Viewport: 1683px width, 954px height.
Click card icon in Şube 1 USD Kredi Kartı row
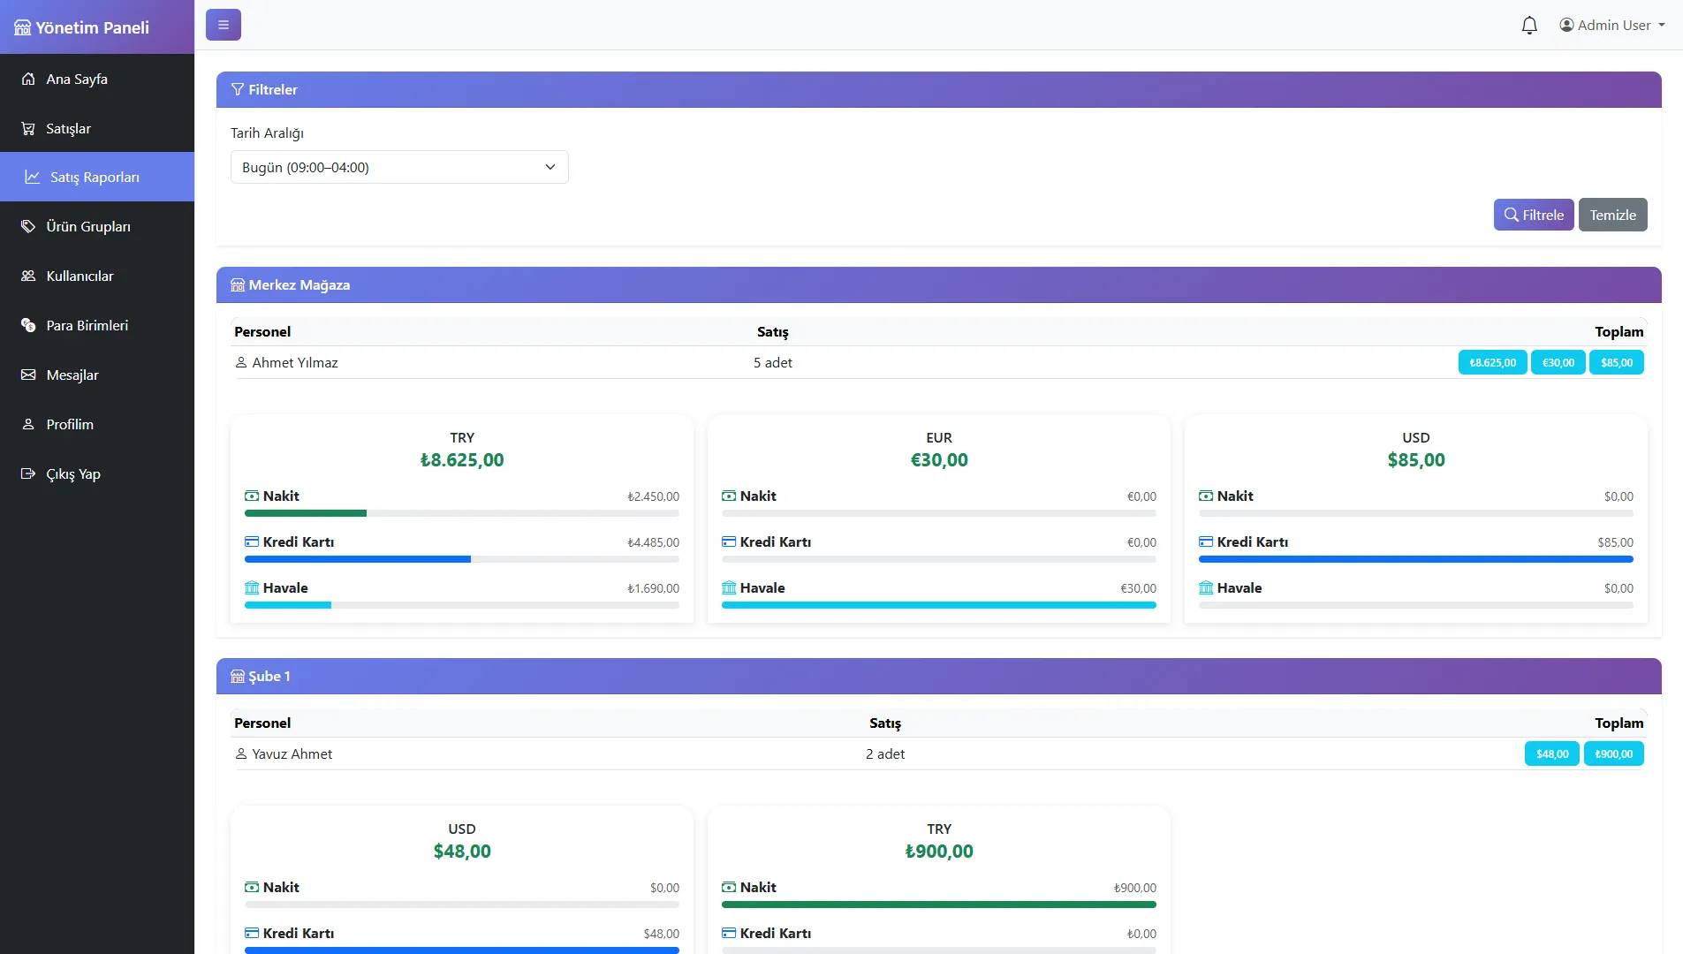click(x=252, y=934)
